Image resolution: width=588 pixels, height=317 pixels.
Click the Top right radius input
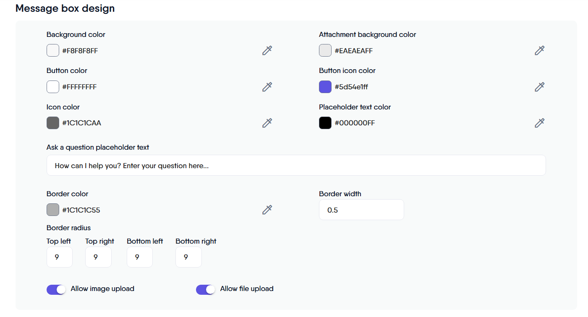click(98, 257)
